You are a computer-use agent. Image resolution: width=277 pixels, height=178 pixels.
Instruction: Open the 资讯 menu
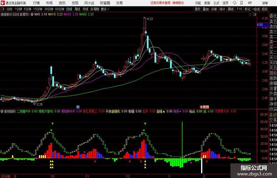[62, 3]
